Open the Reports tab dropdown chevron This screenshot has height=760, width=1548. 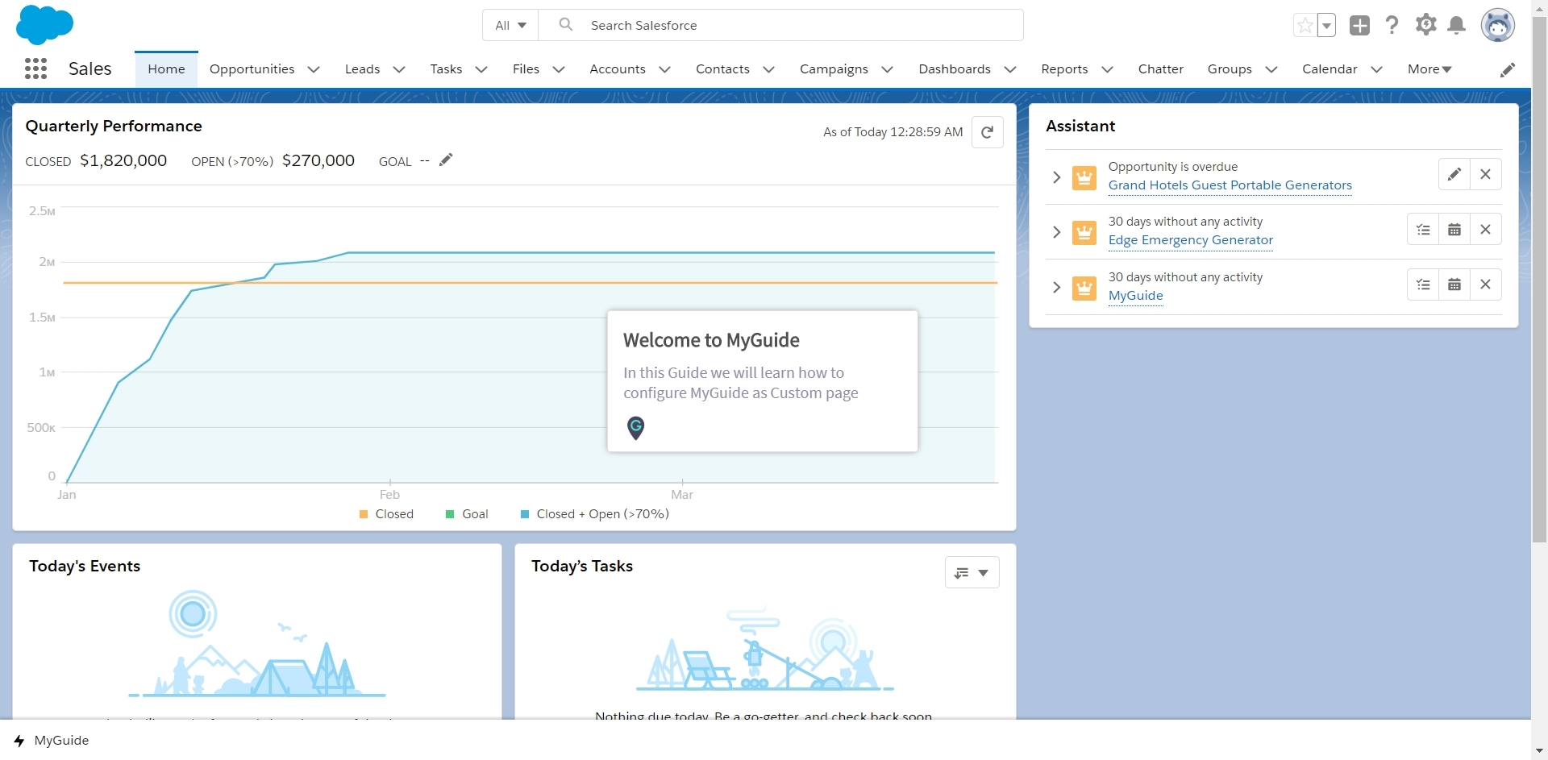point(1107,70)
